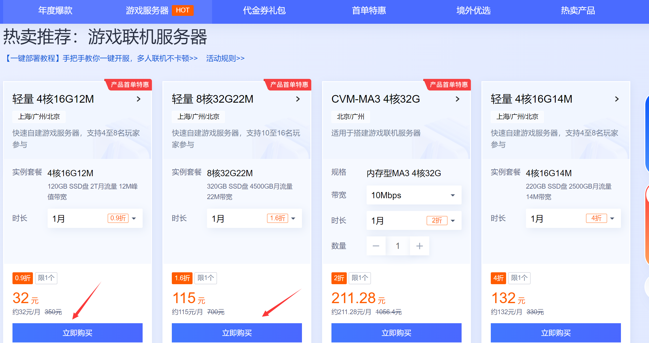This screenshot has height=343, width=649.
Task: Open the 境外优选 tab
Action: pos(473,11)
